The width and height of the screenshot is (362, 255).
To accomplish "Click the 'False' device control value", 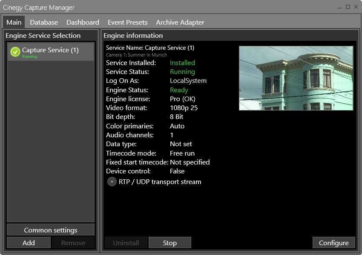I will (x=177, y=171).
